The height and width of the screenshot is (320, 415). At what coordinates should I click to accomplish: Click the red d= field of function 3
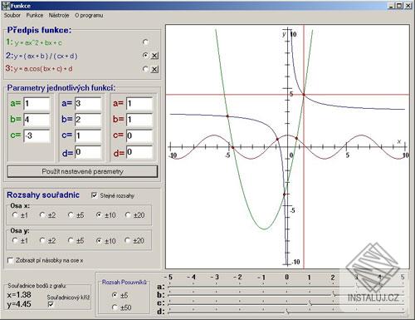[x=139, y=152]
